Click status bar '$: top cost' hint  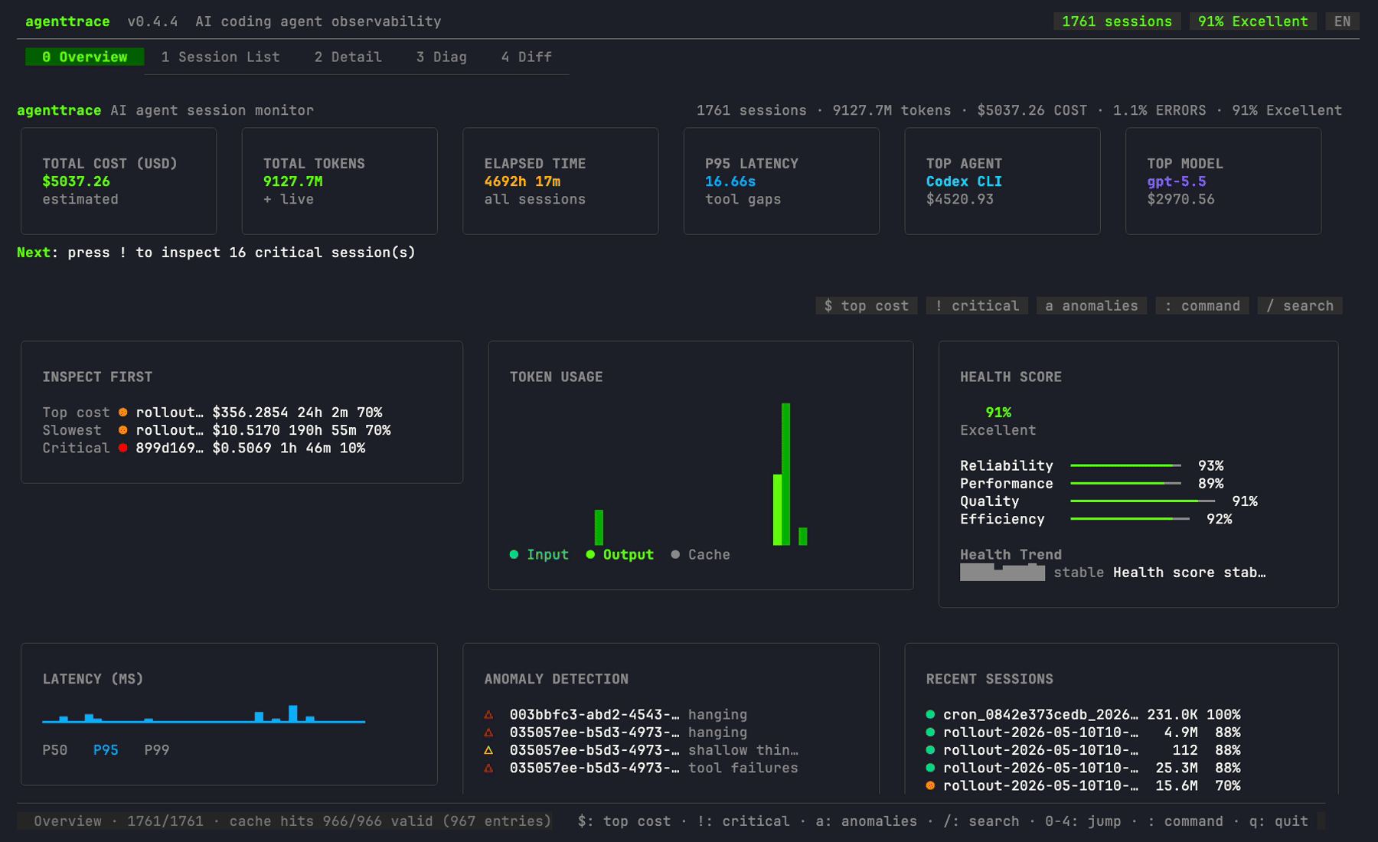click(624, 821)
